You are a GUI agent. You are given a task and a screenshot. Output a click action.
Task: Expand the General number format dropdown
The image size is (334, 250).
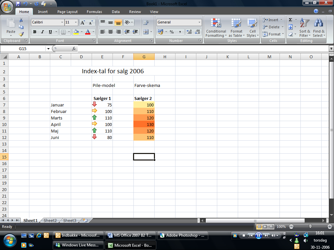(199, 22)
